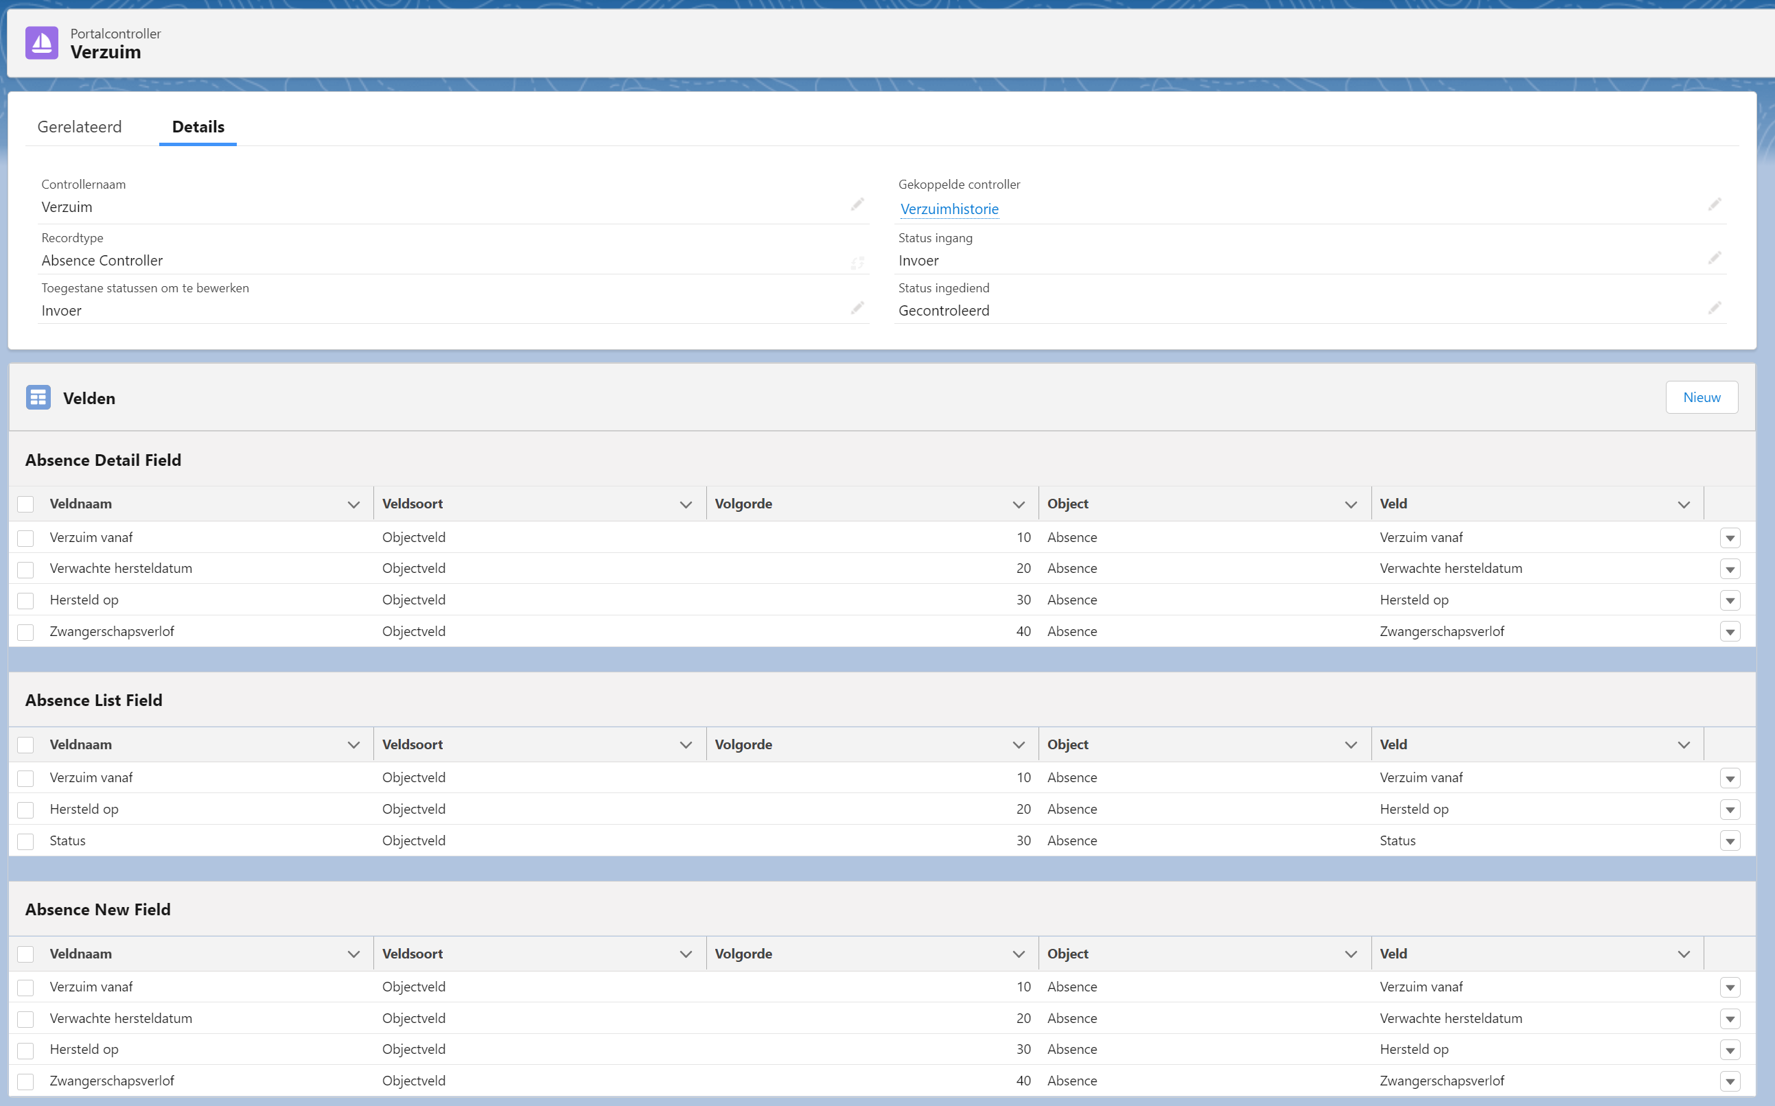Edit Status ingediend pencil icon
The height and width of the screenshot is (1106, 1775).
click(1715, 308)
